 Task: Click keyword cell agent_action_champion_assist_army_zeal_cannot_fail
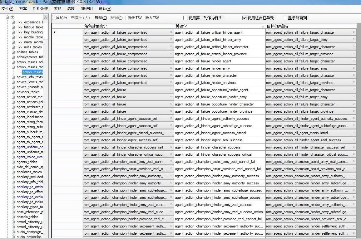click(x=220, y=162)
